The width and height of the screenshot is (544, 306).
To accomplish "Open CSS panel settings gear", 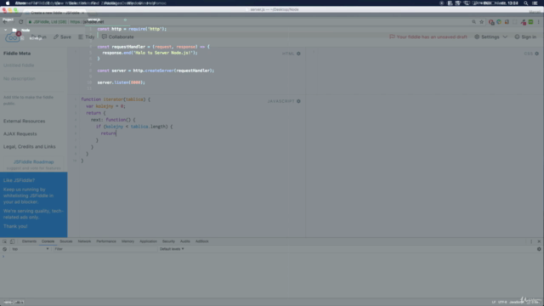I will click(x=536, y=54).
